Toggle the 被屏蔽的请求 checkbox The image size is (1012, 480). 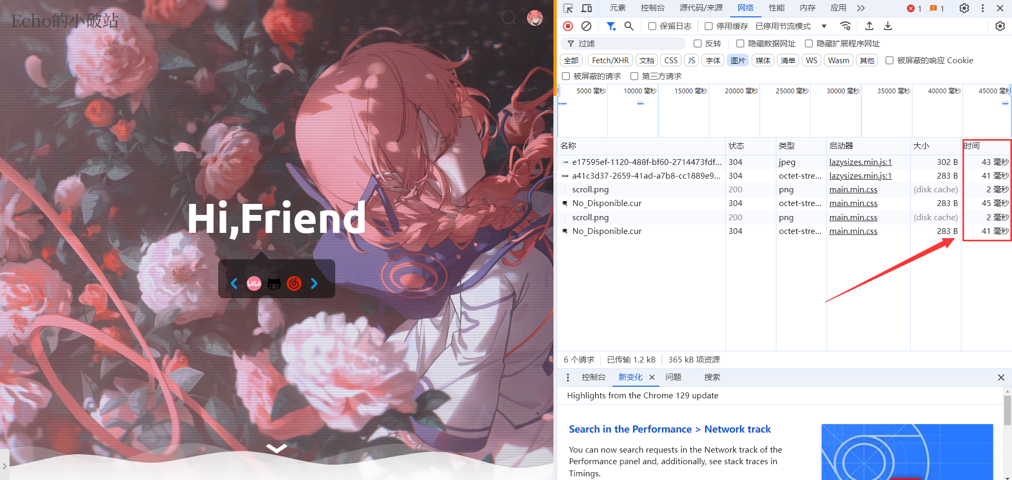pyautogui.click(x=566, y=76)
